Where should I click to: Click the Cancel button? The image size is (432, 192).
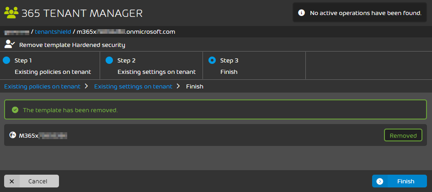32,181
